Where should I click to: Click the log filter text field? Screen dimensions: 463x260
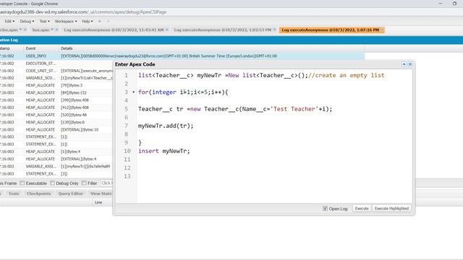[106, 183]
